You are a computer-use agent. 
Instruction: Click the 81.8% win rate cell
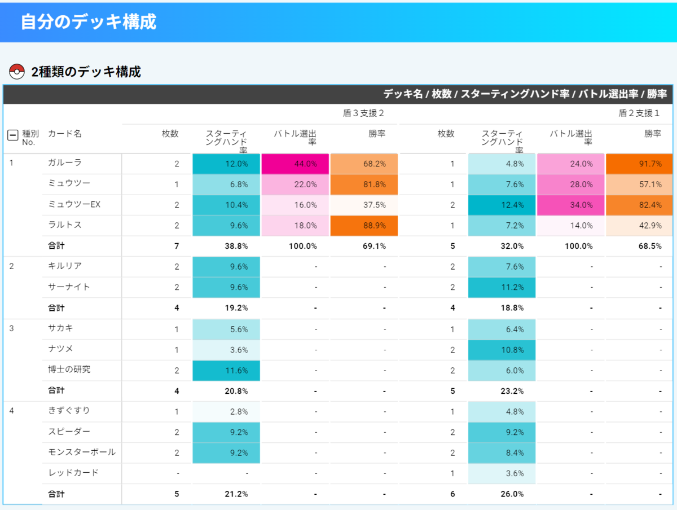tap(364, 184)
